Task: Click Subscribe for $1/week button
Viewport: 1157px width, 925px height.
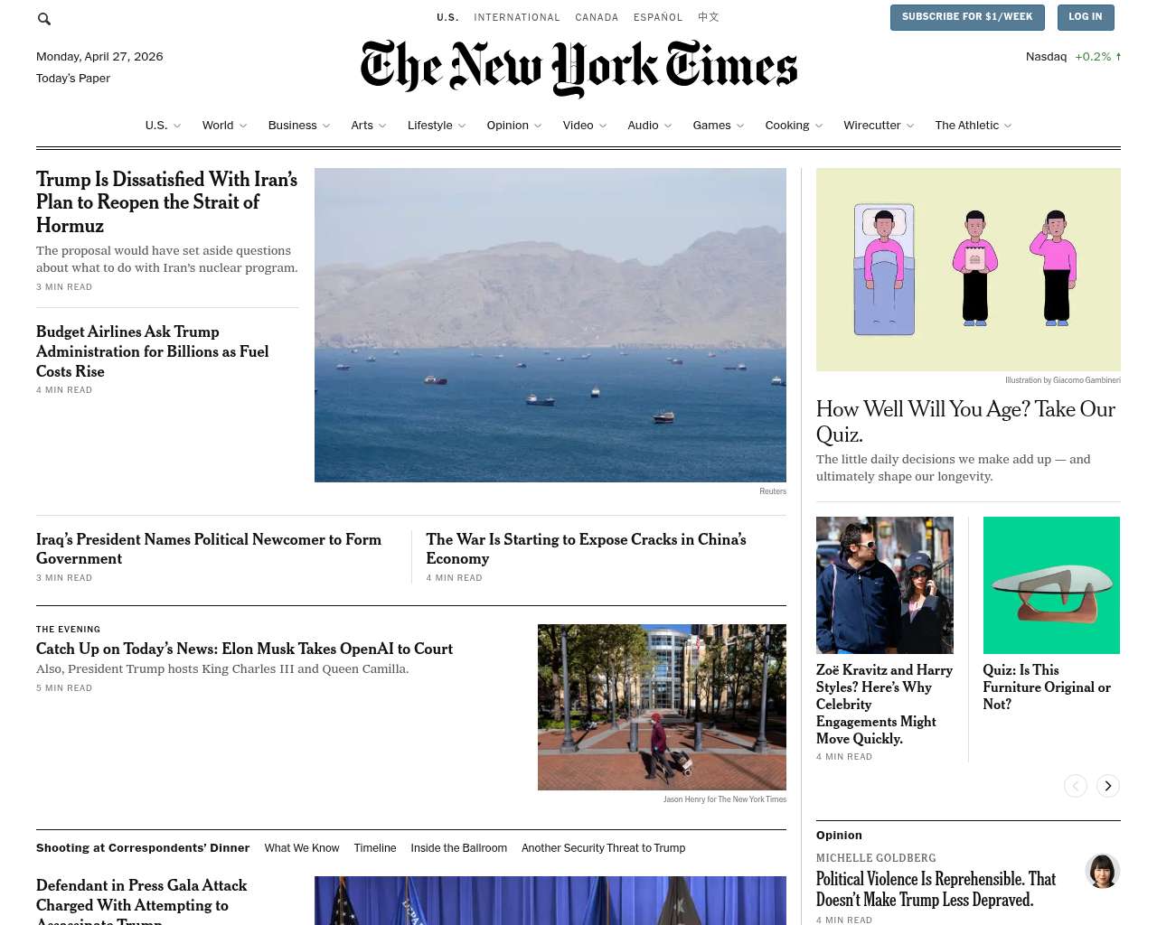Action: [x=967, y=17]
